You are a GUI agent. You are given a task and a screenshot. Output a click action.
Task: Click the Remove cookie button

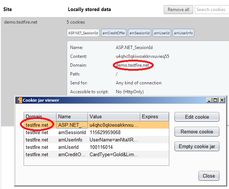point(197,132)
